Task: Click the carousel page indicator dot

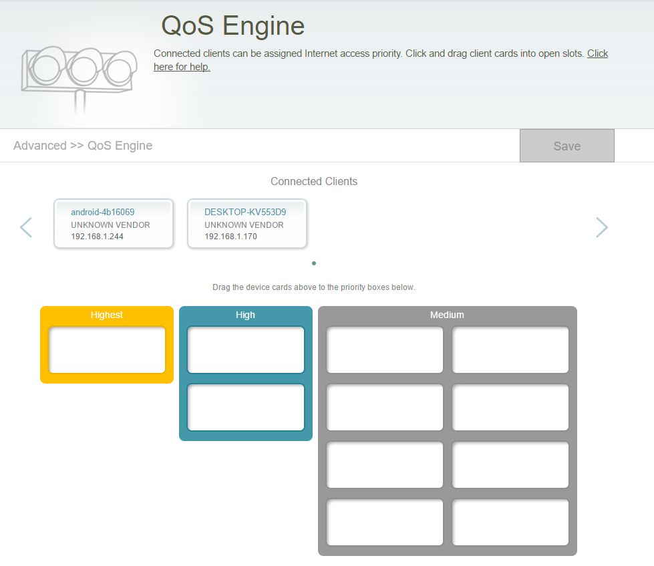Action: (314, 263)
